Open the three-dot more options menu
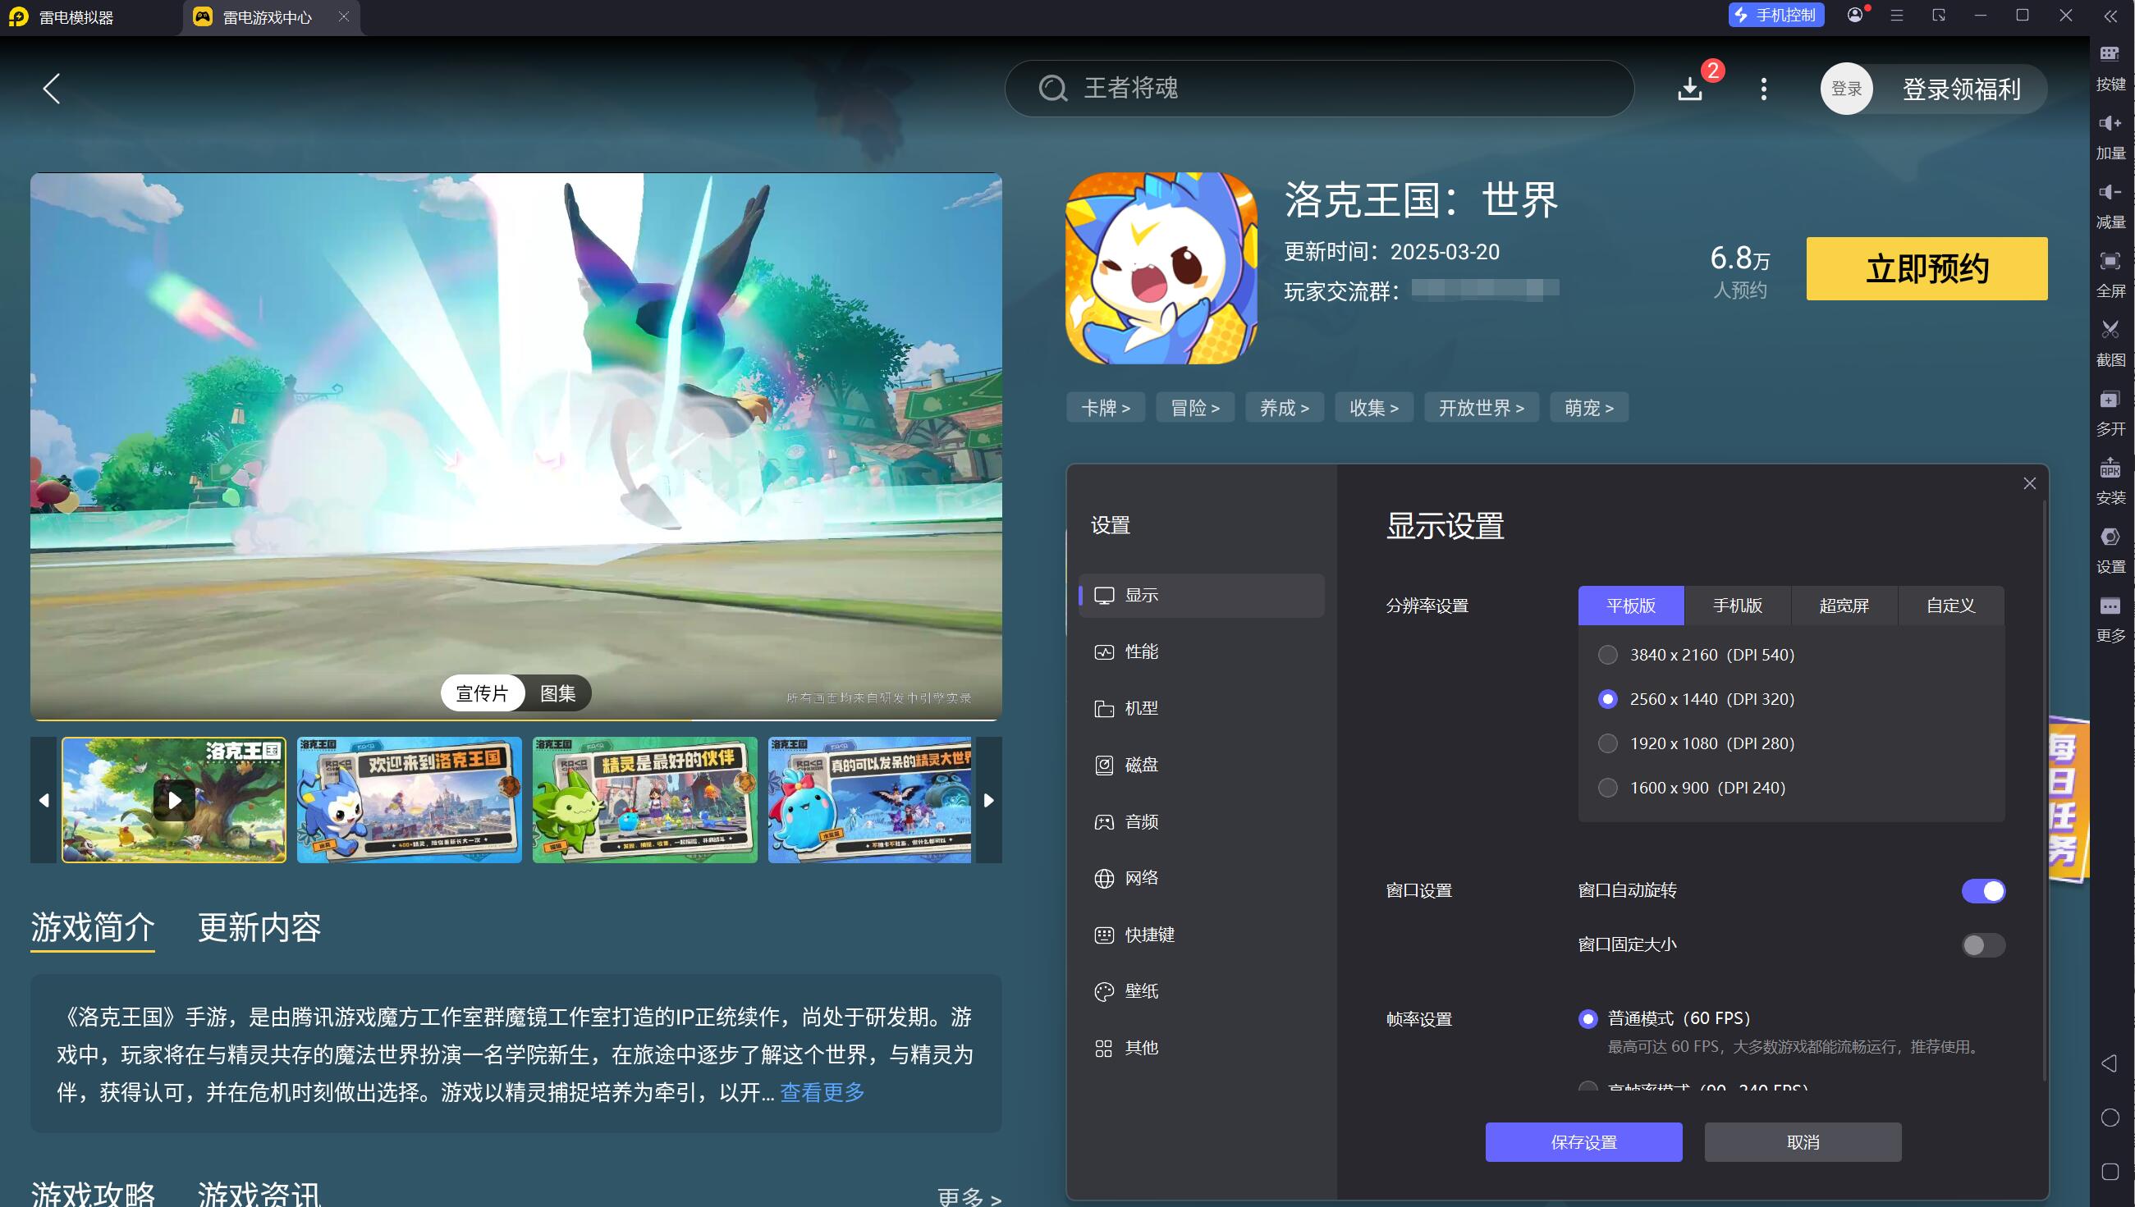Image resolution: width=2135 pixels, height=1207 pixels. coord(1763,89)
